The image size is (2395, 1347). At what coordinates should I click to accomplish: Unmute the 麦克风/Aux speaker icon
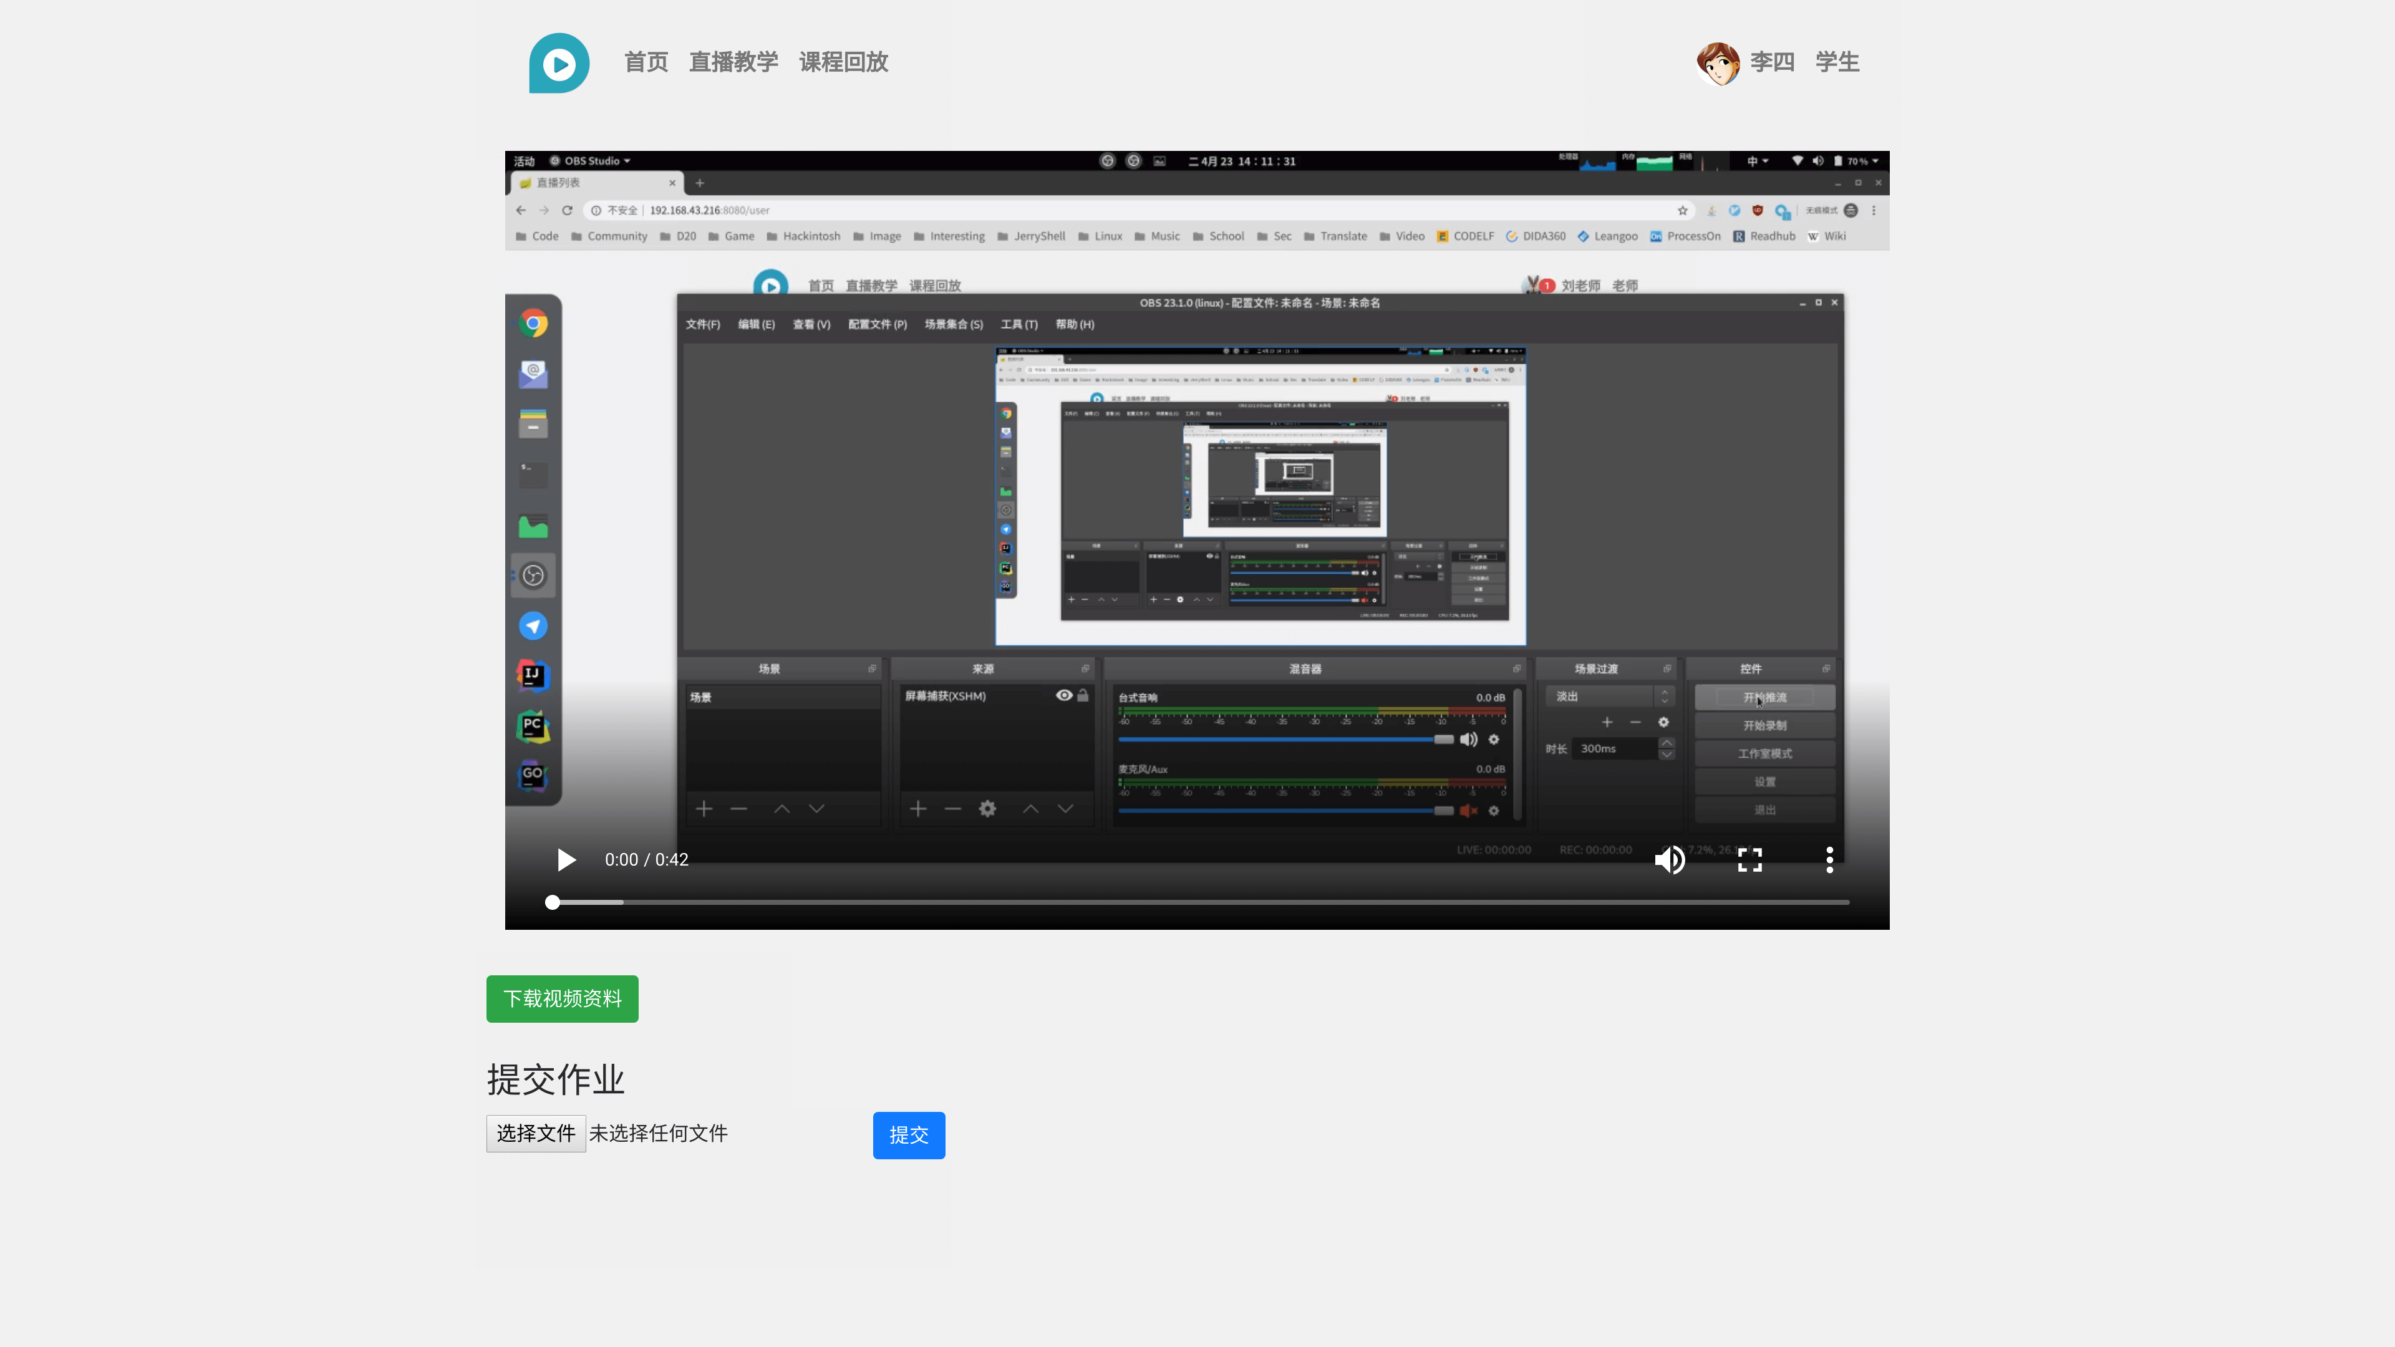(x=1468, y=811)
